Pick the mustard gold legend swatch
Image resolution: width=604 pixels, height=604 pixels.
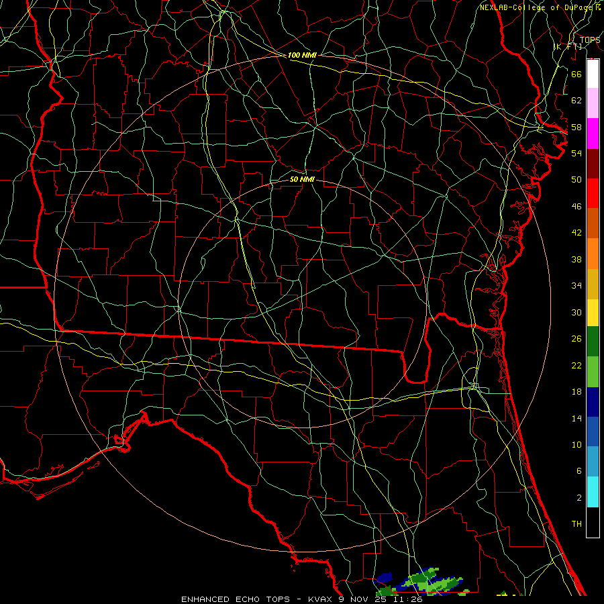(593, 284)
